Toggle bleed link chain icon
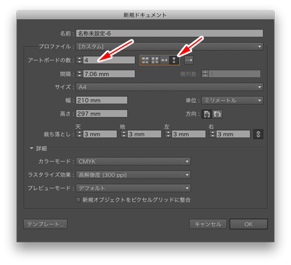291x265 pixels. 258,134
